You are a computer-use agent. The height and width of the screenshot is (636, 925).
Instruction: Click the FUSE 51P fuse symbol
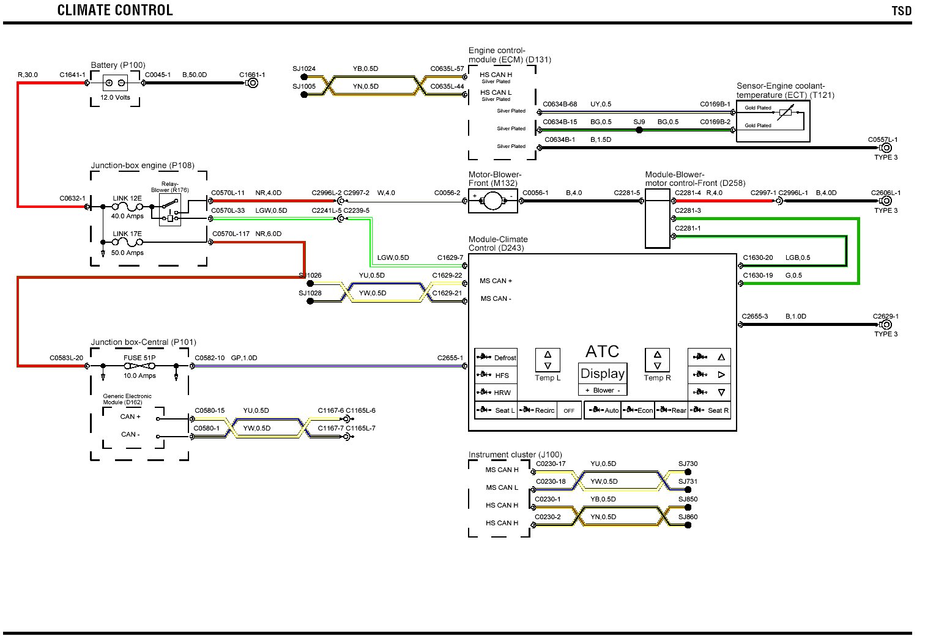(x=140, y=366)
